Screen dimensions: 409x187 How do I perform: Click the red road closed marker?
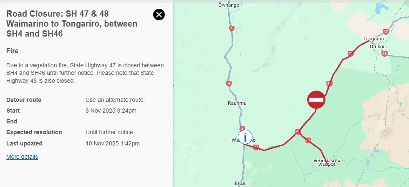tap(316, 100)
